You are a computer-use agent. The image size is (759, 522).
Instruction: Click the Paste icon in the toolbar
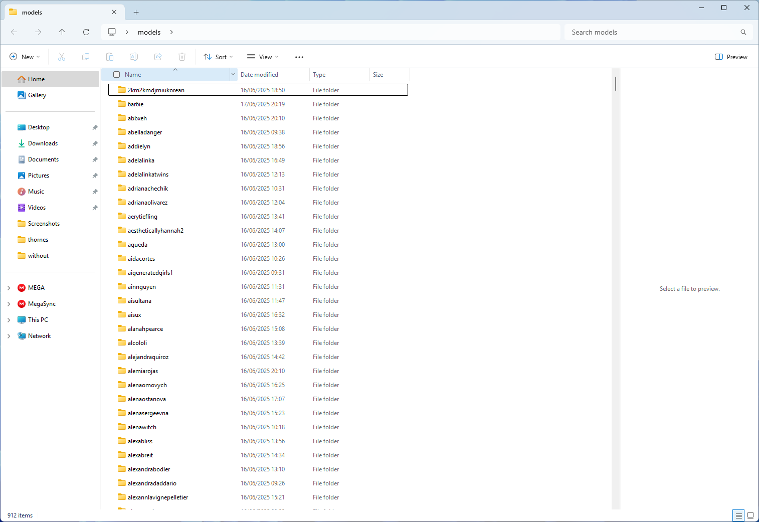tap(110, 57)
